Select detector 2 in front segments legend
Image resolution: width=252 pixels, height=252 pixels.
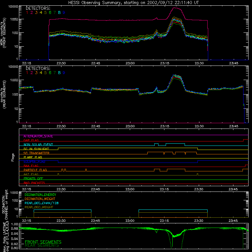click(x=32, y=13)
